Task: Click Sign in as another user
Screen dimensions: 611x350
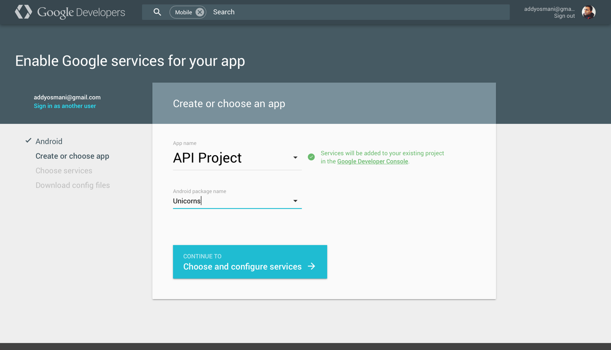Action: coord(64,106)
